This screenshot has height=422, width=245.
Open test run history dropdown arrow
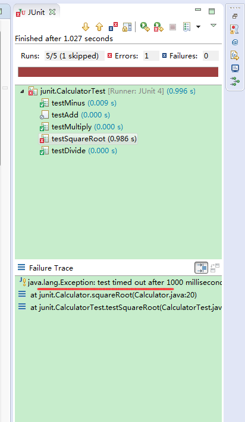tap(198, 27)
